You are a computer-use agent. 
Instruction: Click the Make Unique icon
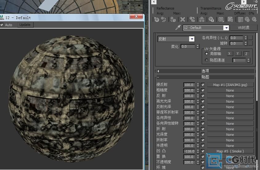[202, 19]
